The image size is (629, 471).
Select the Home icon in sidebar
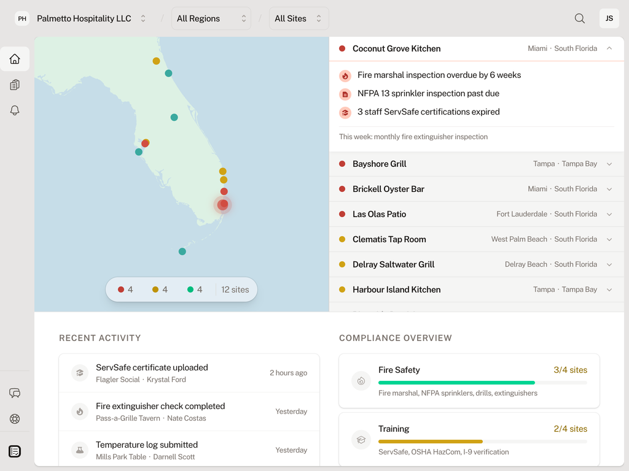[x=15, y=59]
